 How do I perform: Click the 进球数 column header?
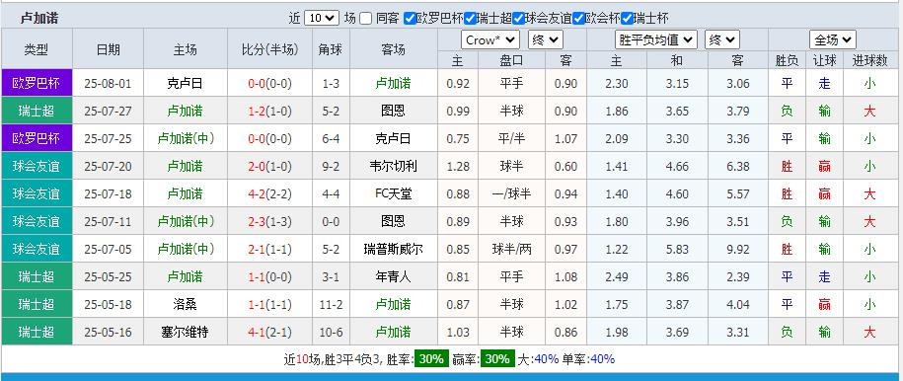point(869,60)
